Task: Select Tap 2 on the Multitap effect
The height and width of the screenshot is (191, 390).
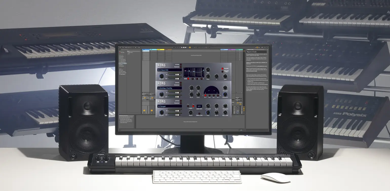Action: tap(210, 96)
